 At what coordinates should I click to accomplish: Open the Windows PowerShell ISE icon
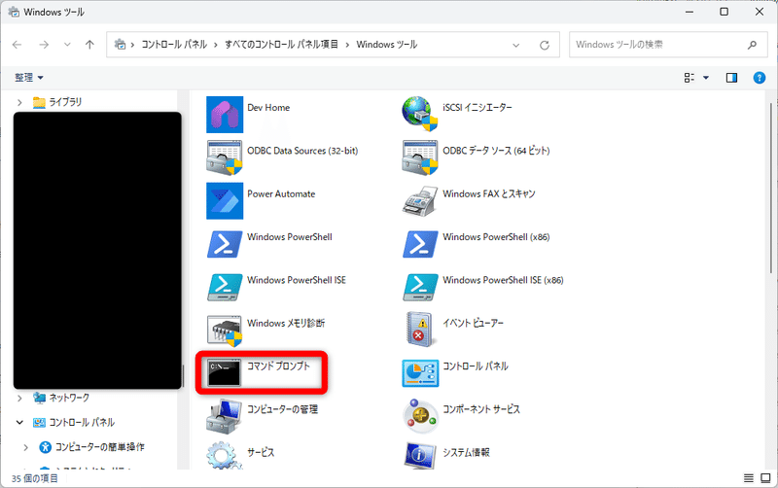coord(225,287)
